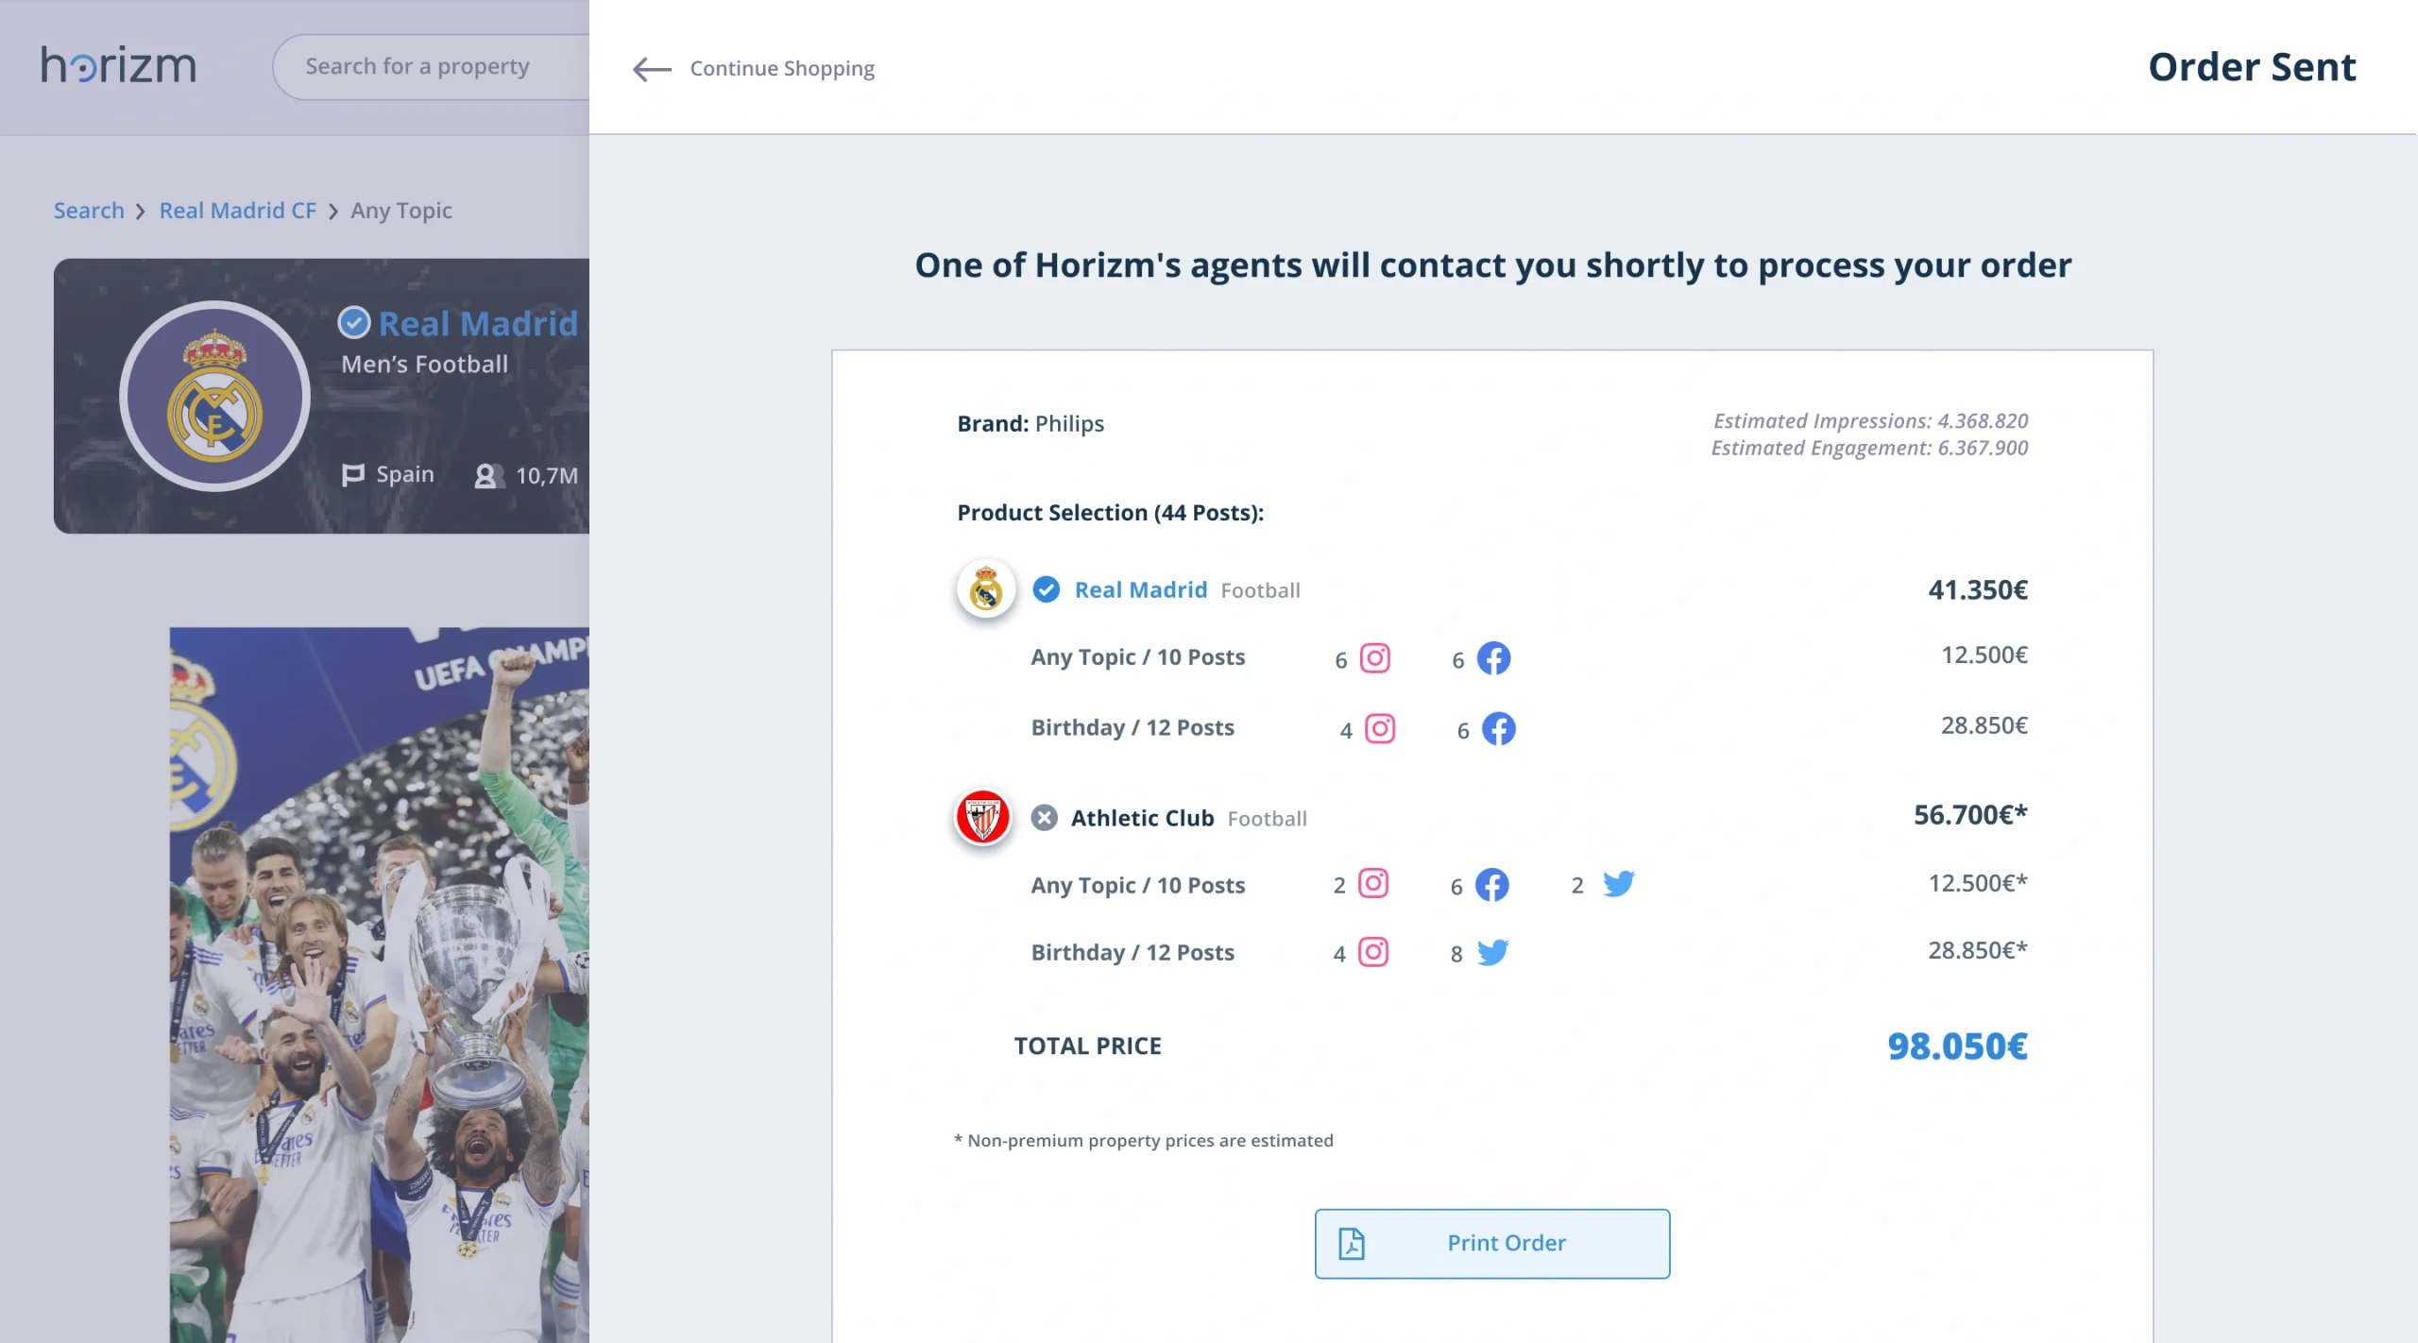The width and height of the screenshot is (2418, 1343).
Task: Click the Athletic Club crest icon
Action: 983,818
